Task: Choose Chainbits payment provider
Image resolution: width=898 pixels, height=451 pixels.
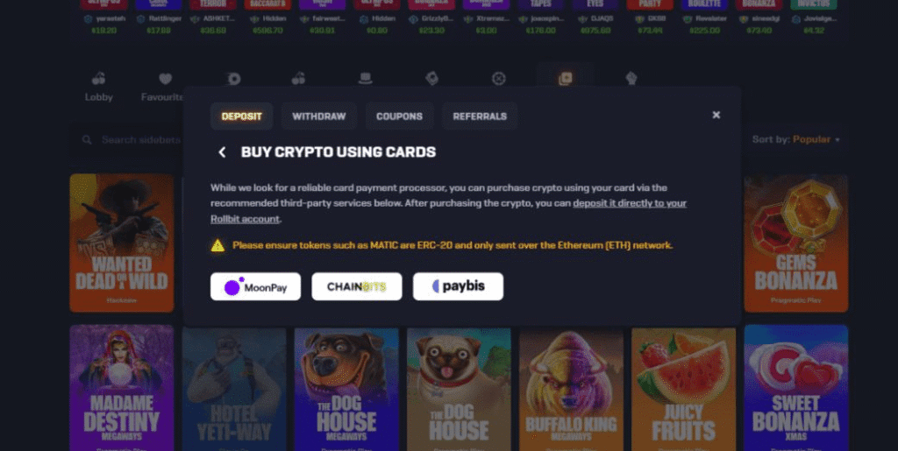Action: click(357, 286)
